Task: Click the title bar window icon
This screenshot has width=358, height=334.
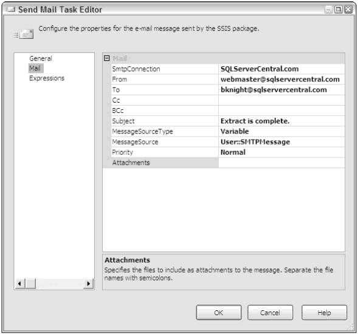Action: click(x=11, y=9)
